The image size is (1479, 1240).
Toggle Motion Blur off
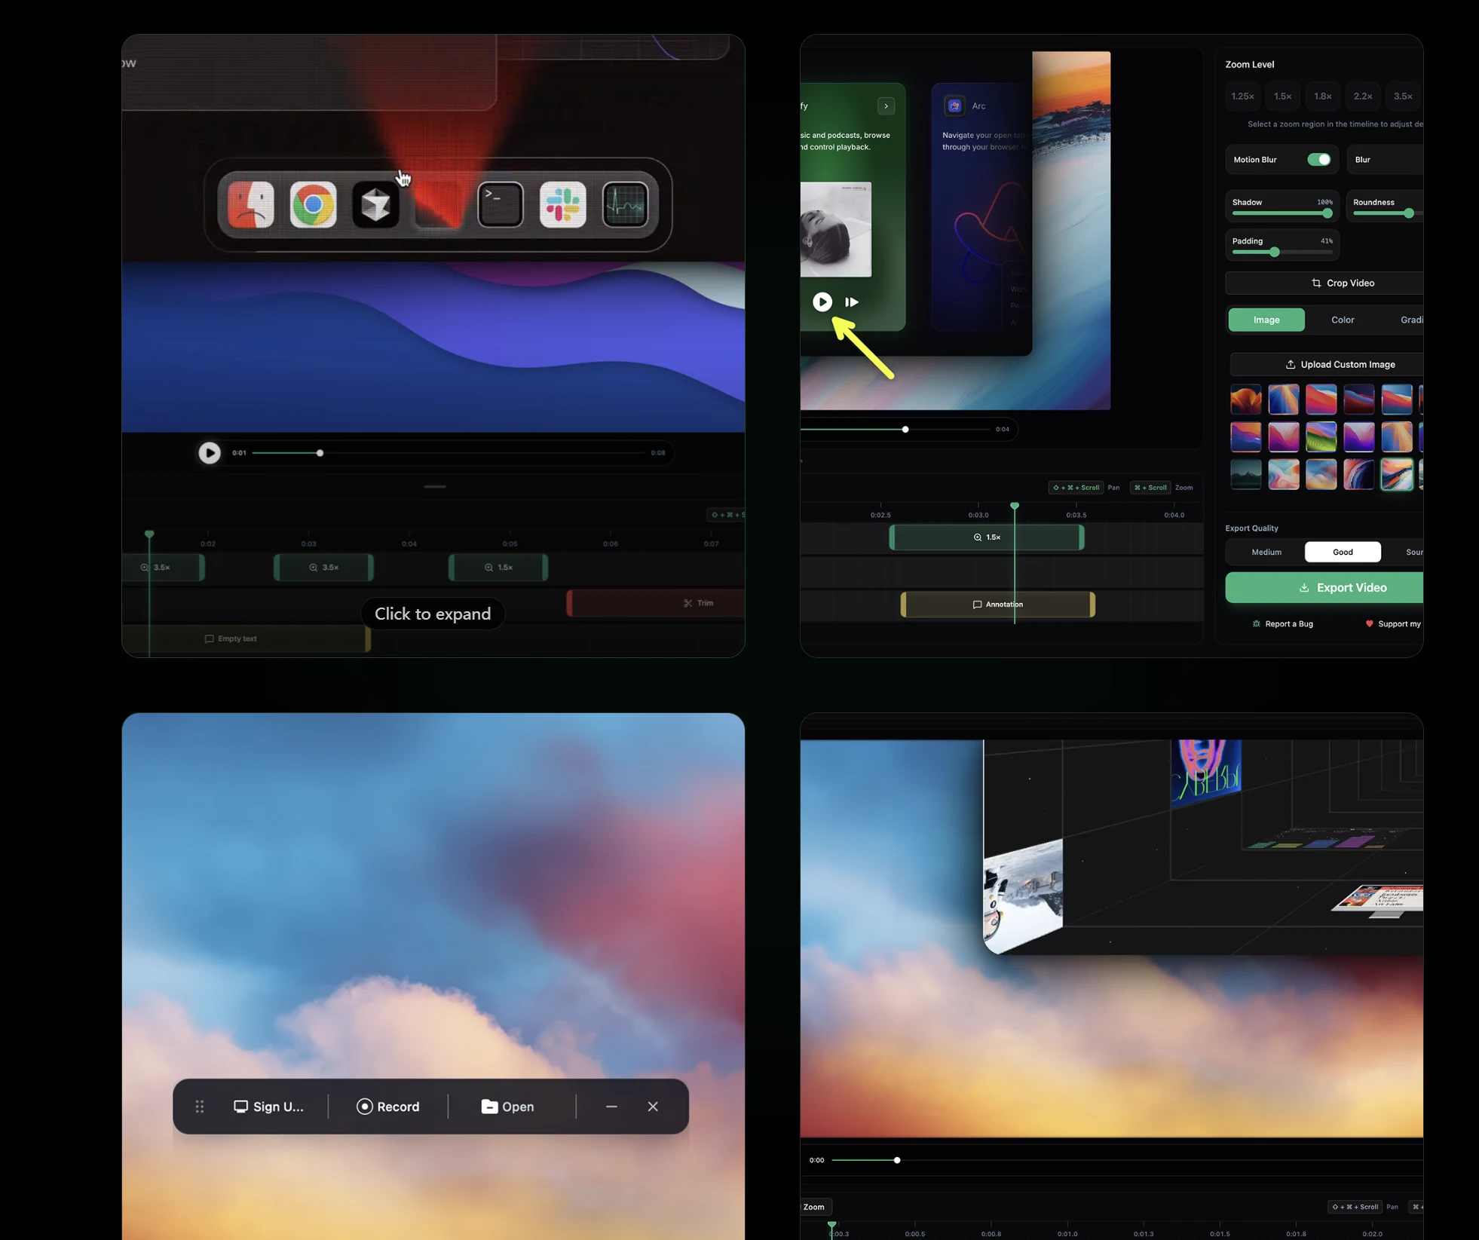tap(1318, 159)
